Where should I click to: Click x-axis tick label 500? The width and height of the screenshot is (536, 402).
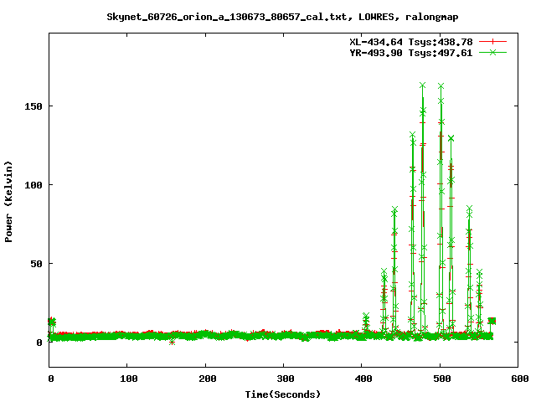pyautogui.click(x=441, y=379)
